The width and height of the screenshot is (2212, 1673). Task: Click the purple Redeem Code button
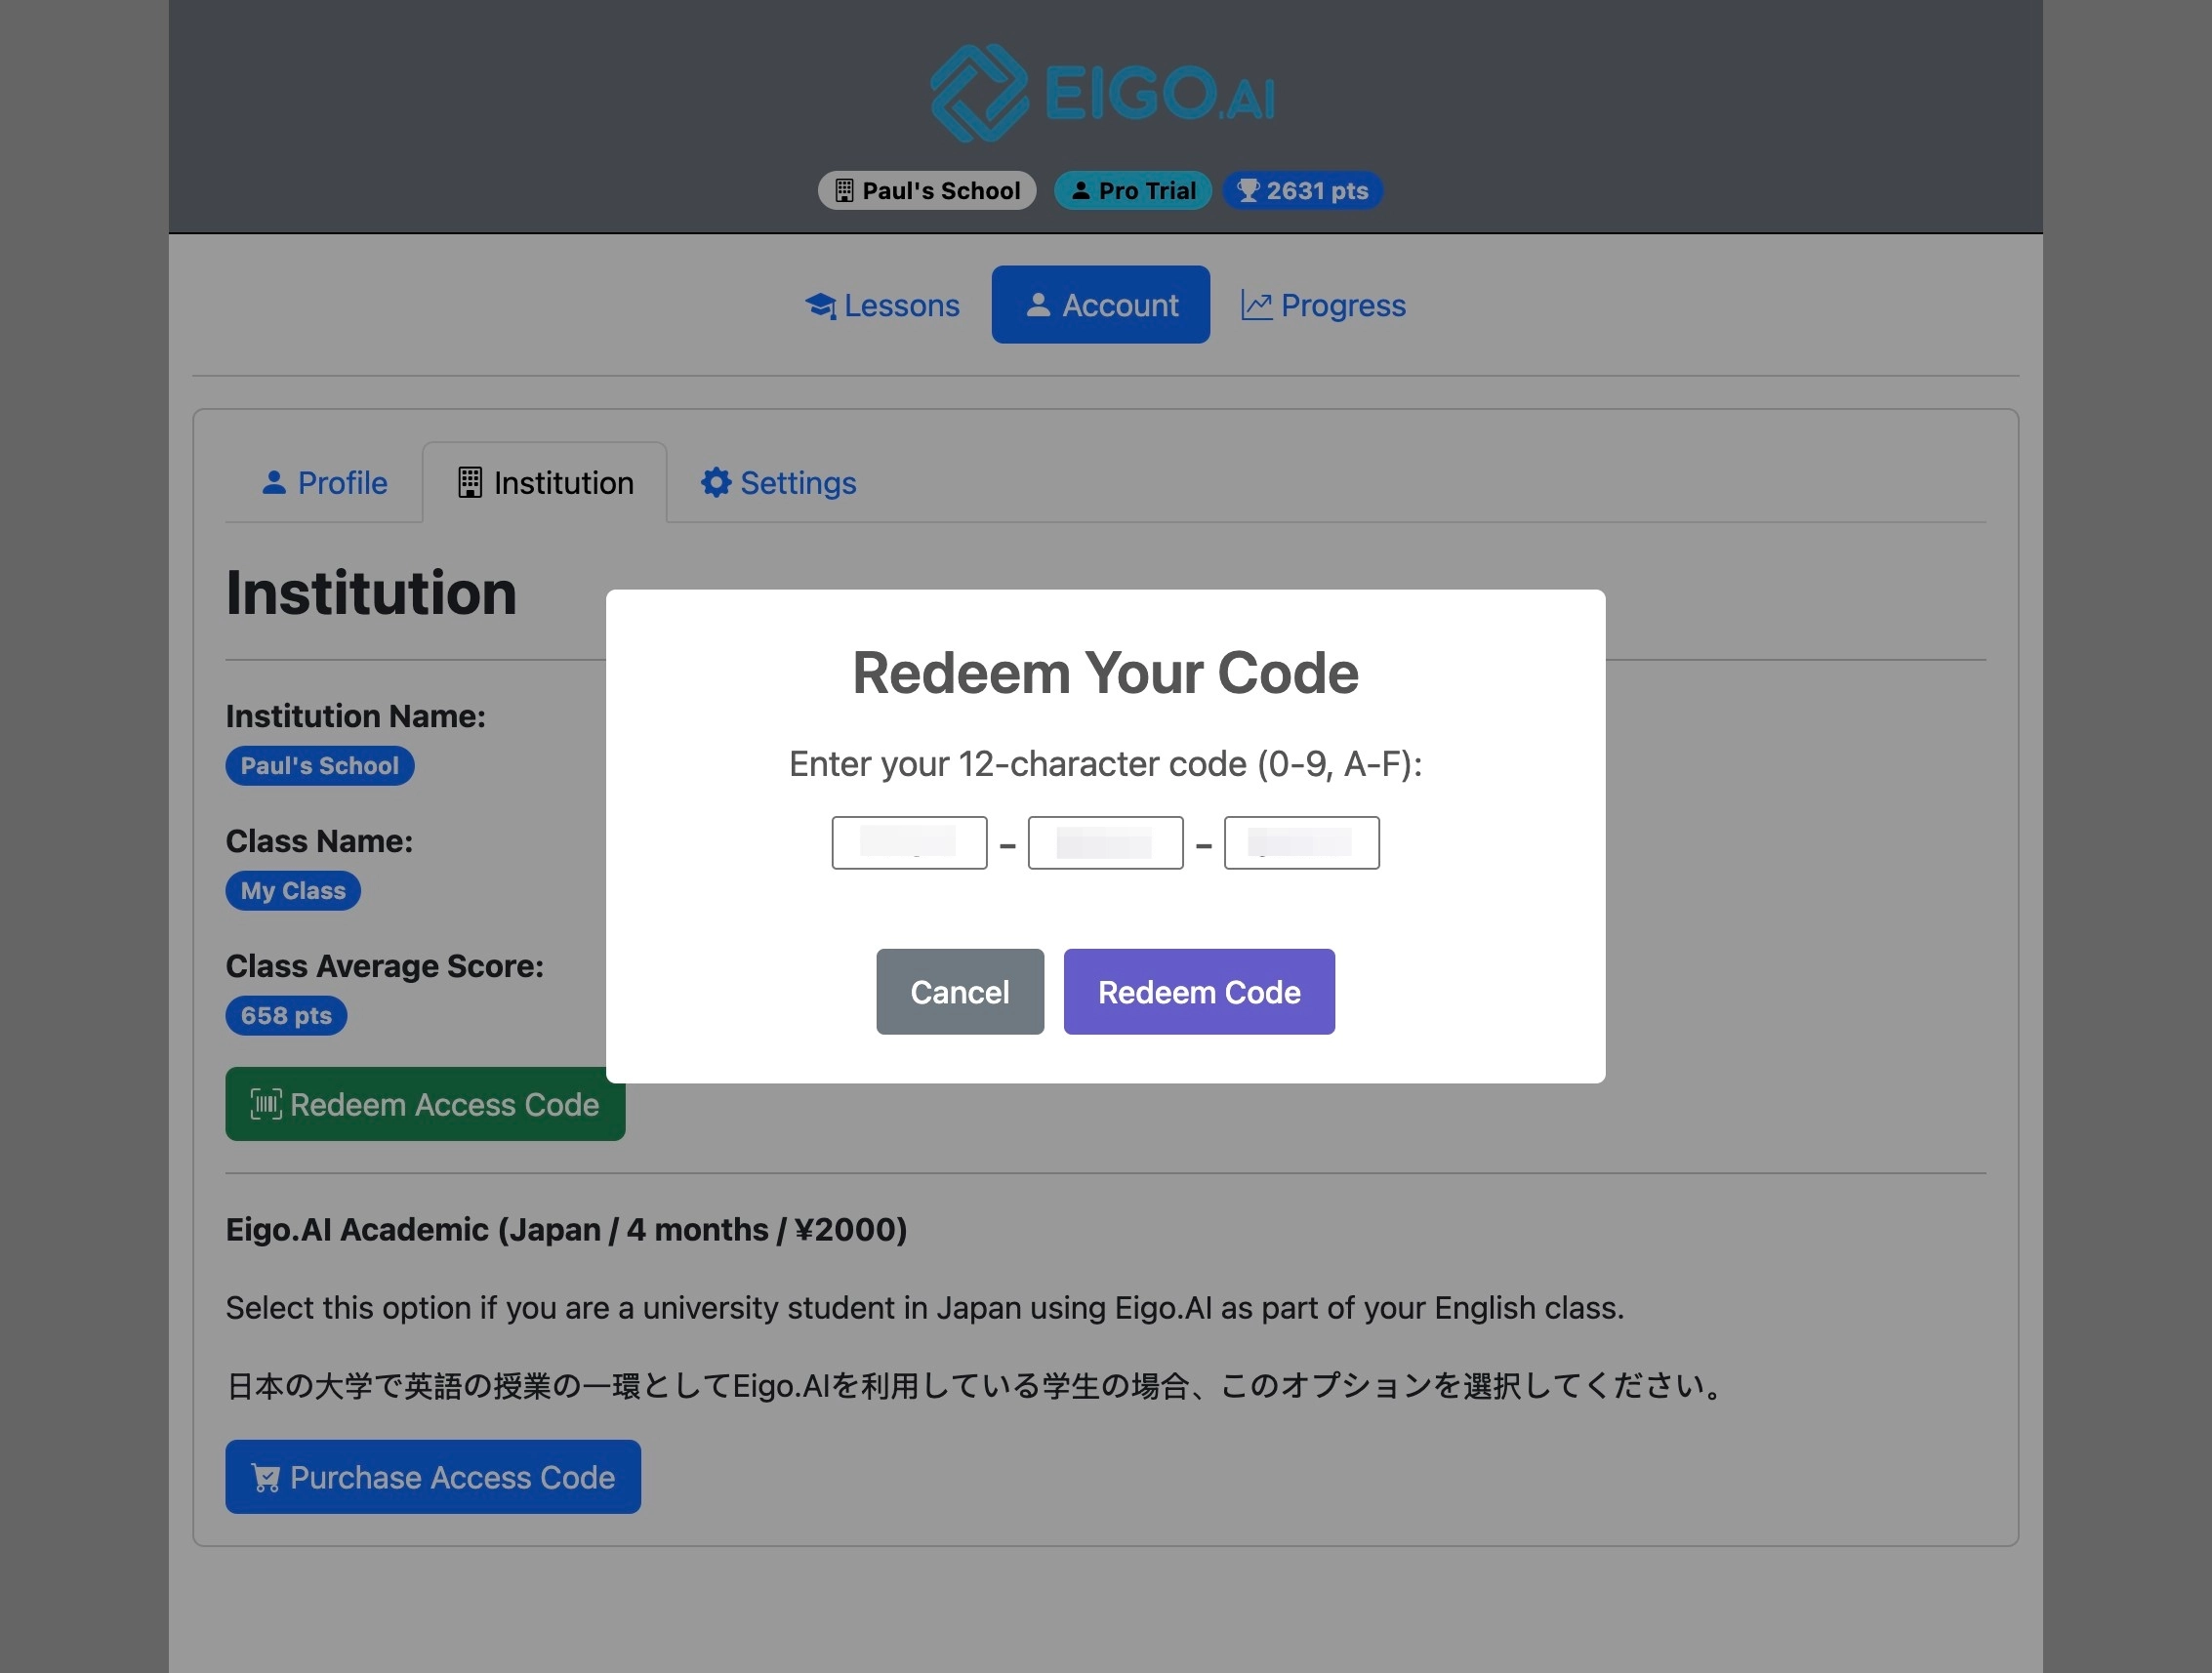pos(1199,992)
